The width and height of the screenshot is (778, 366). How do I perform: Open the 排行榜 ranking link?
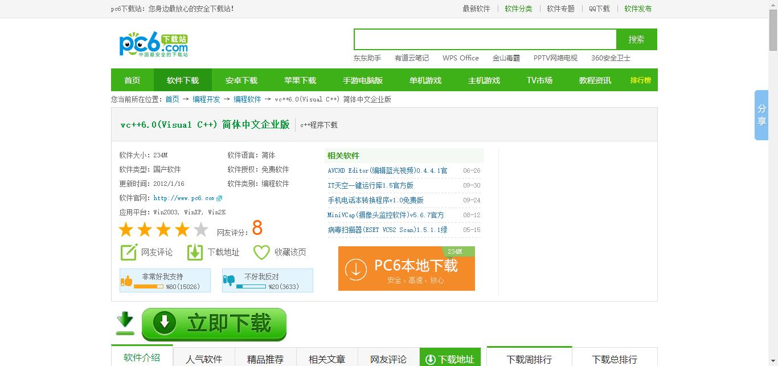[641, 80]
